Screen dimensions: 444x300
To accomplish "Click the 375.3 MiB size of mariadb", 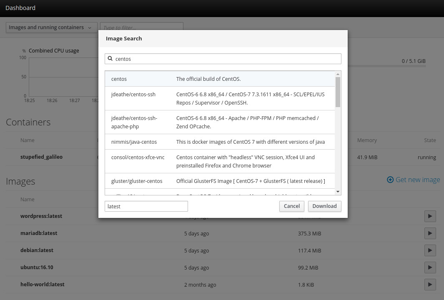I will (309, 233).
